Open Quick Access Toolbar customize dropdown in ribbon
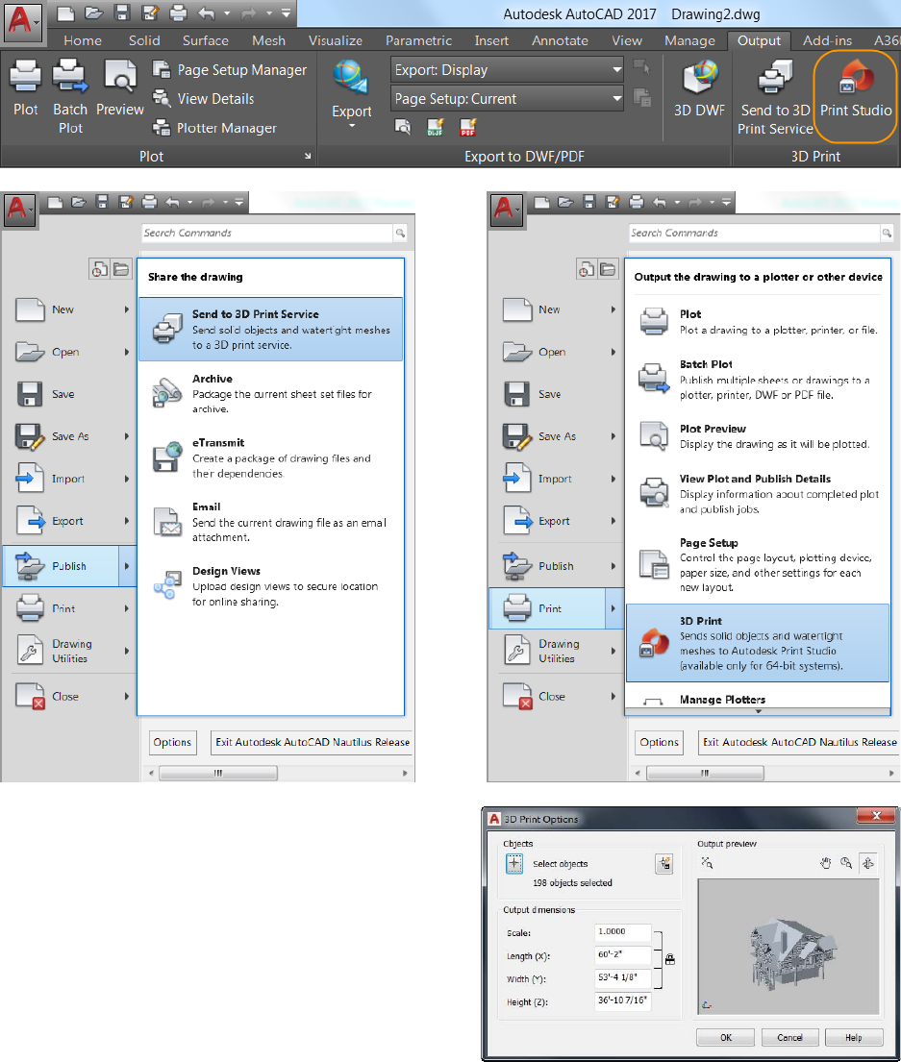901x1062 pixels. click(286, 12)
